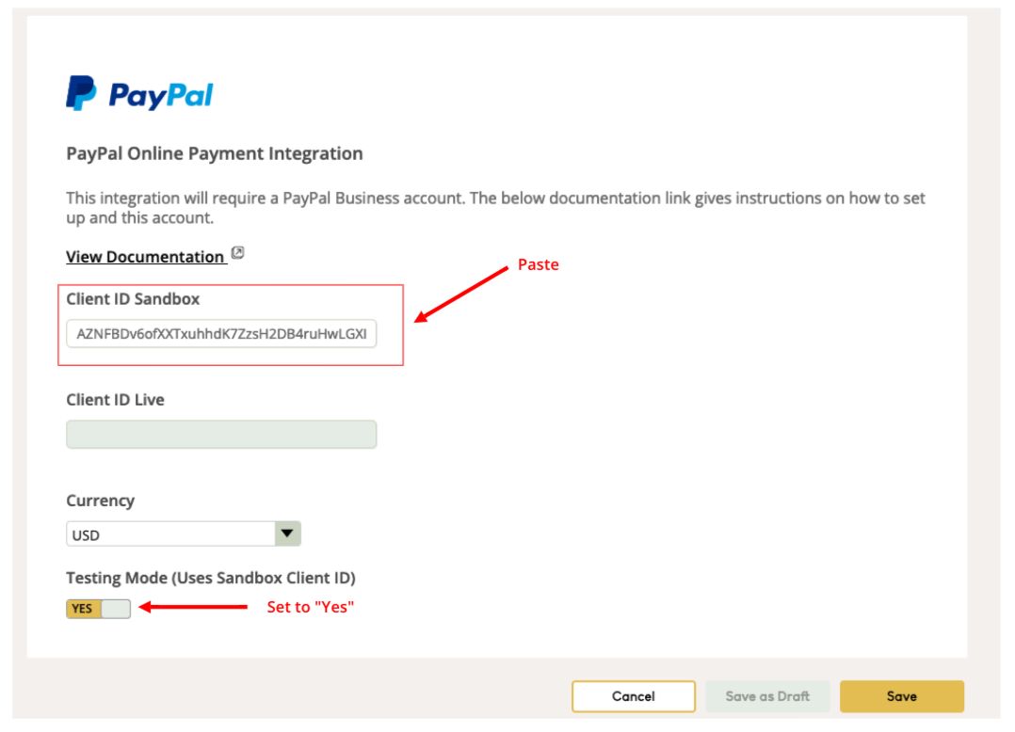Click the Client ID Live label
This screenshot has width=1015, height=732.
115,400
